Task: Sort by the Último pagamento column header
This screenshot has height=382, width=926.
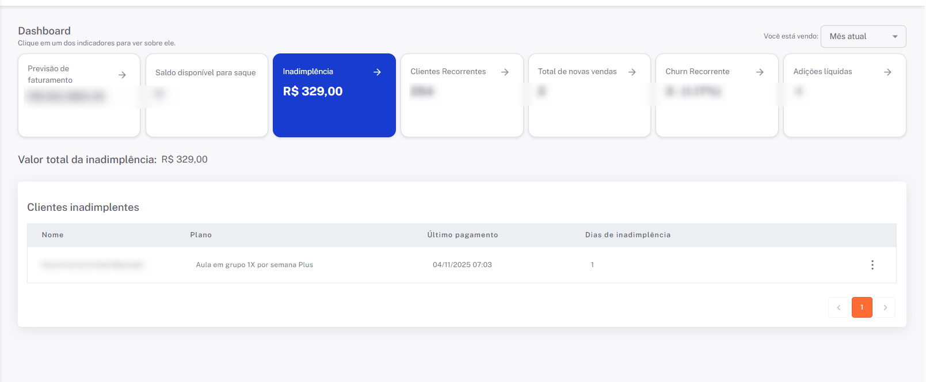Action: (462, 235)
